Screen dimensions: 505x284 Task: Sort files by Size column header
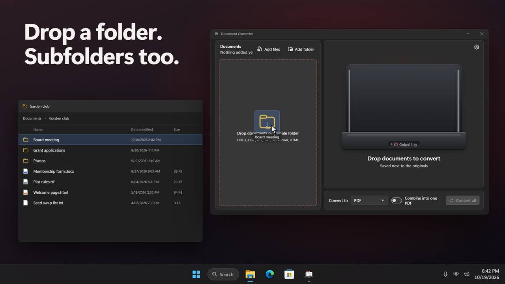177,129
